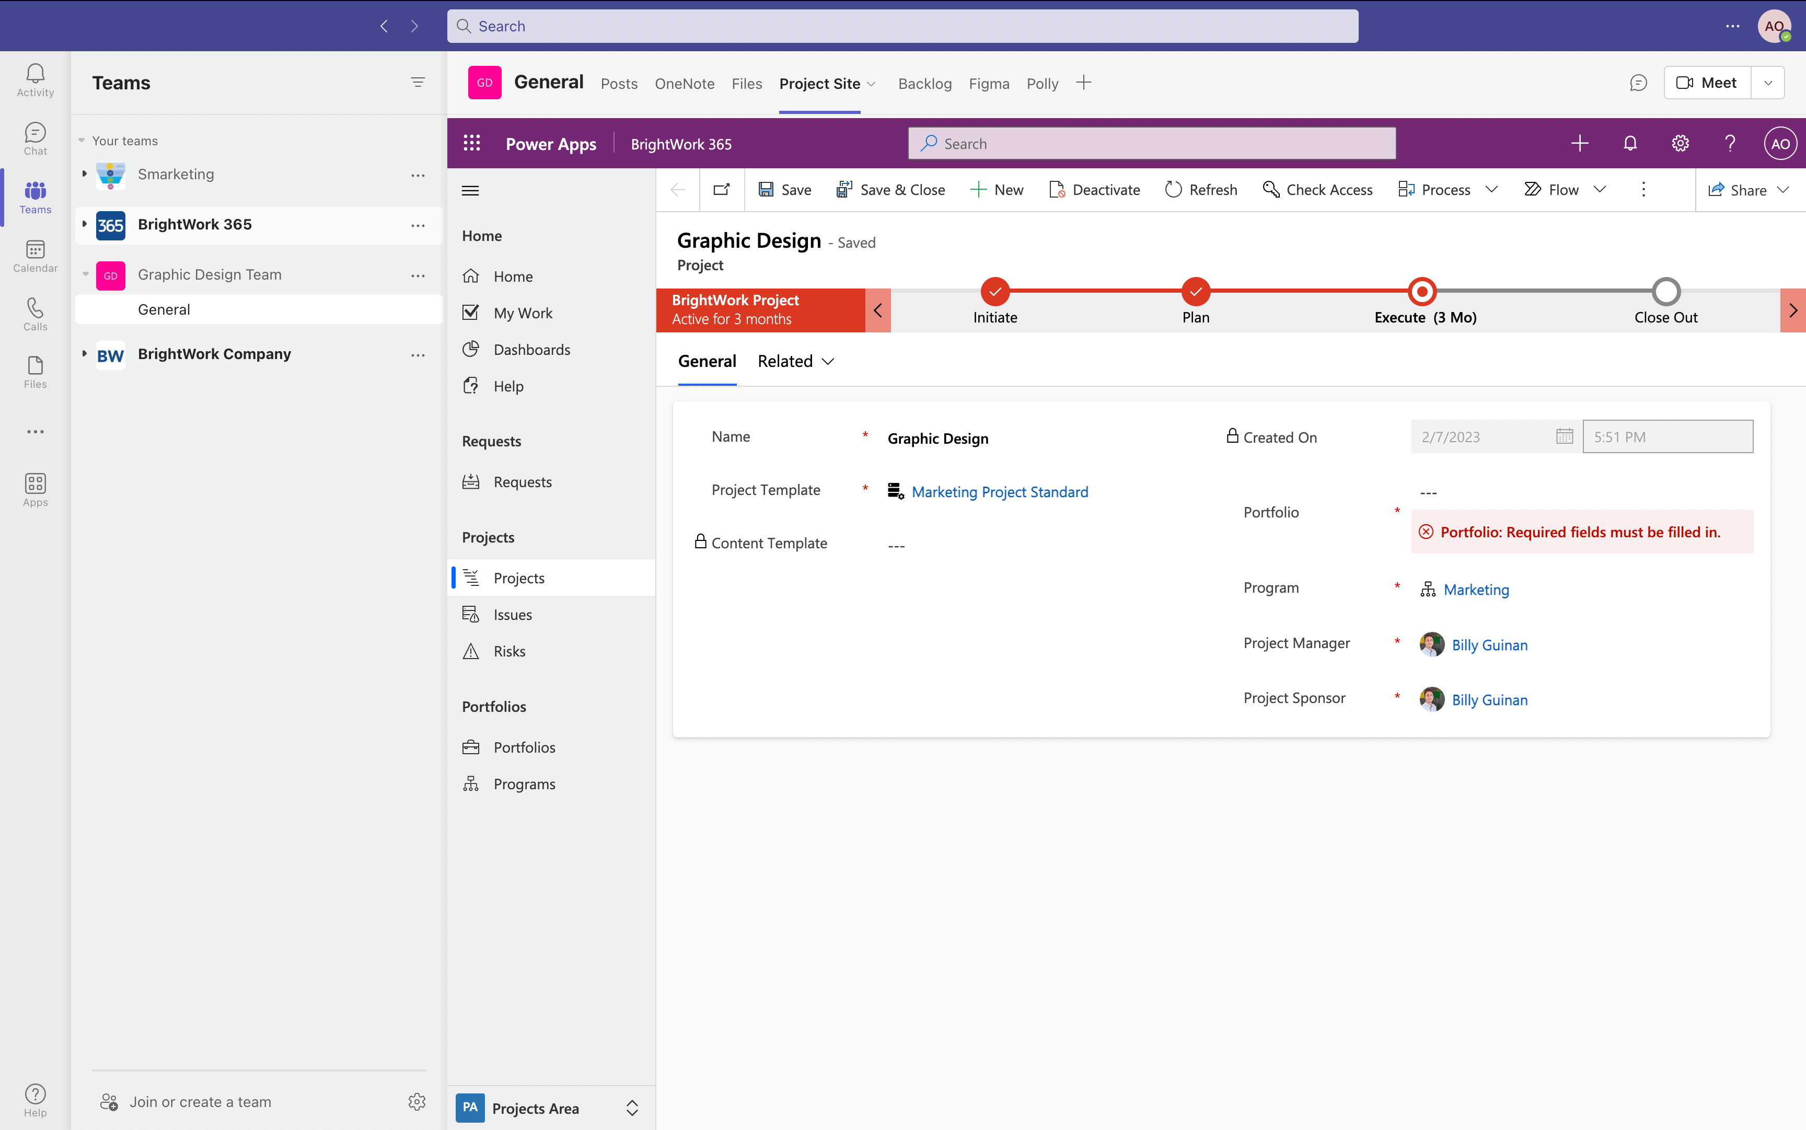The height and width of the screenshot is (1130, 1806).
Task: Open Marketing Project Standard template link
Action: pyautogui.click(x=1000, y=492)
